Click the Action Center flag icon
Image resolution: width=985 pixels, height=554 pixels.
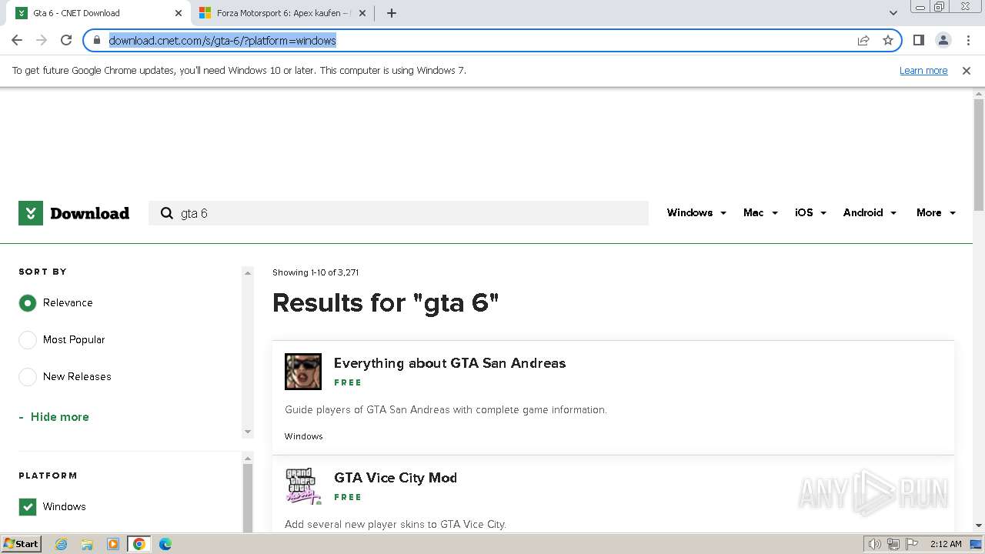click(912, 544)
